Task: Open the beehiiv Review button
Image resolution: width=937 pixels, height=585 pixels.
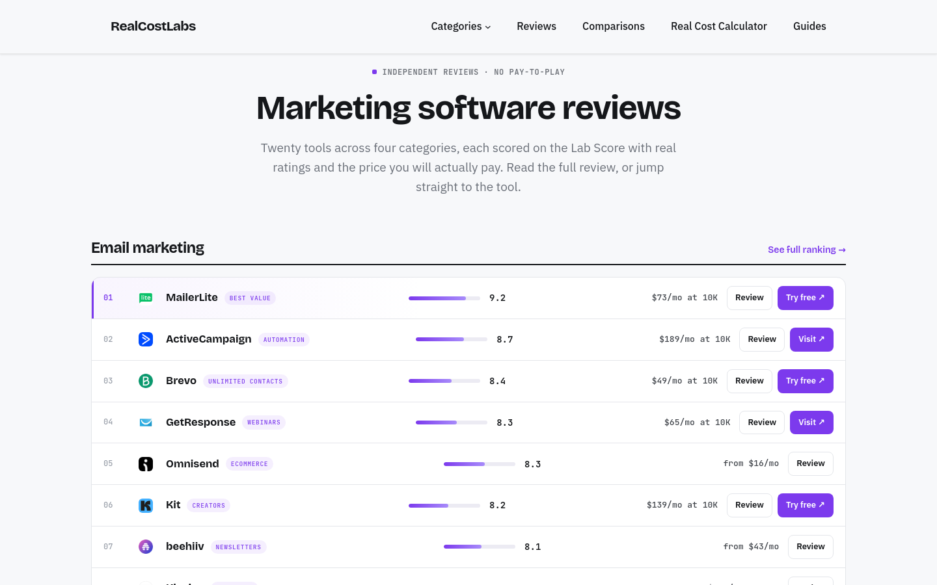Action: (x=811, y=547)
